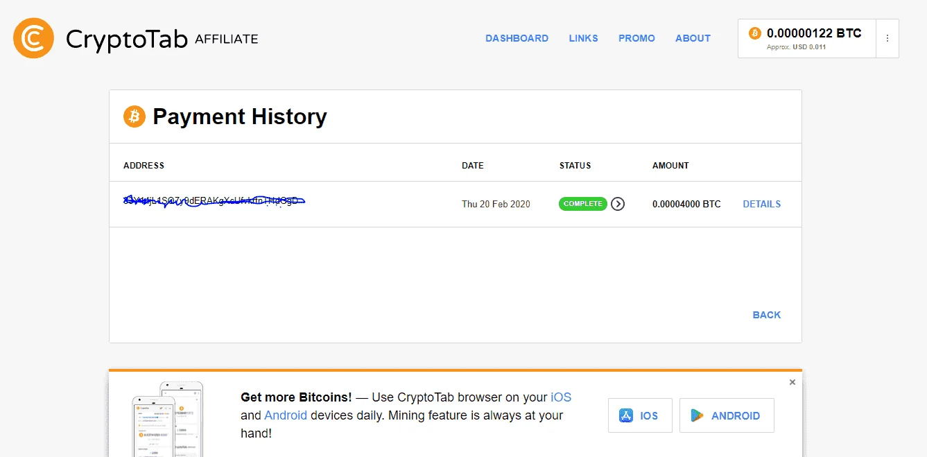Click the CryptoTab orange logo icon
927x457 pixels.
33,38
